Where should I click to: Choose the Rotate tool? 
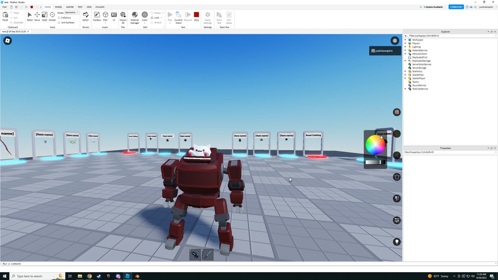tap(52, 16)
